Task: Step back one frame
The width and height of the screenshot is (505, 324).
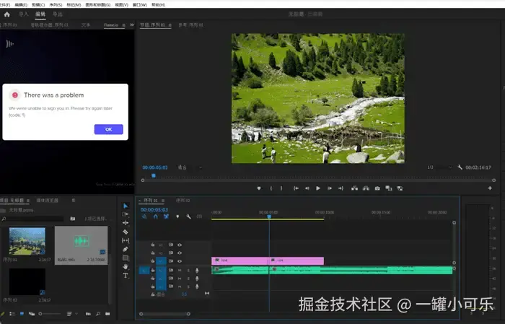Action: tap(307, 188)
